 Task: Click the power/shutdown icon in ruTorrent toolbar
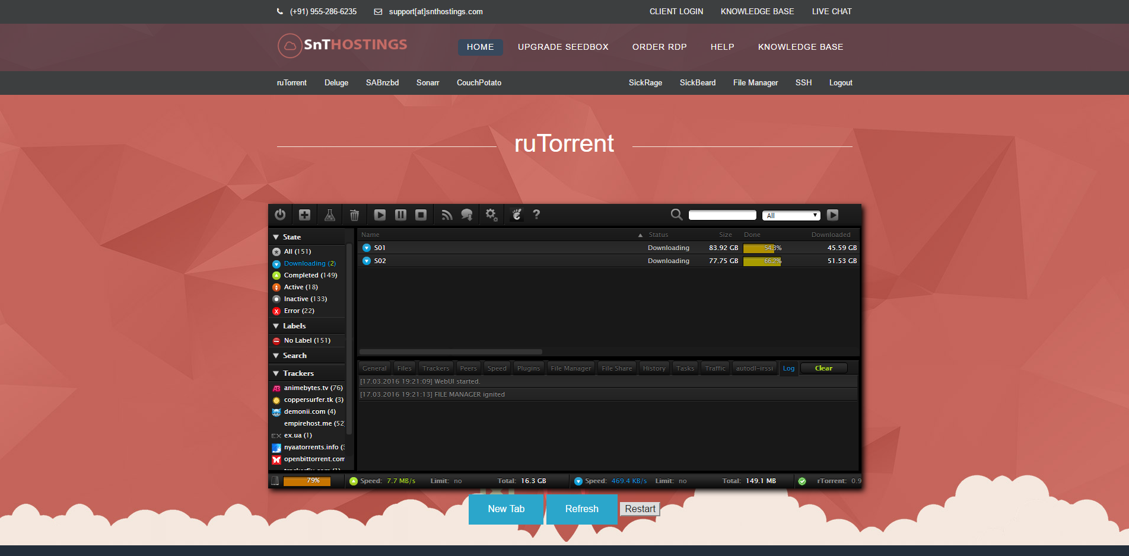(280, 215)
